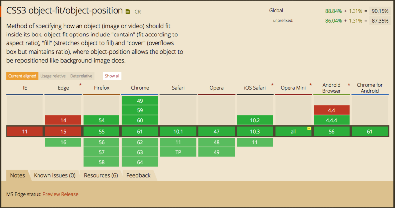Click the Firefox 55 version cell
The height and width of the screenshot is (208, 395).
102,131
